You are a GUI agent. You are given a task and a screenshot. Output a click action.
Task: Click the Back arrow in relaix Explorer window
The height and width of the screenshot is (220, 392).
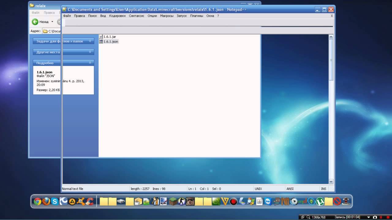click(x=35, y=22)
